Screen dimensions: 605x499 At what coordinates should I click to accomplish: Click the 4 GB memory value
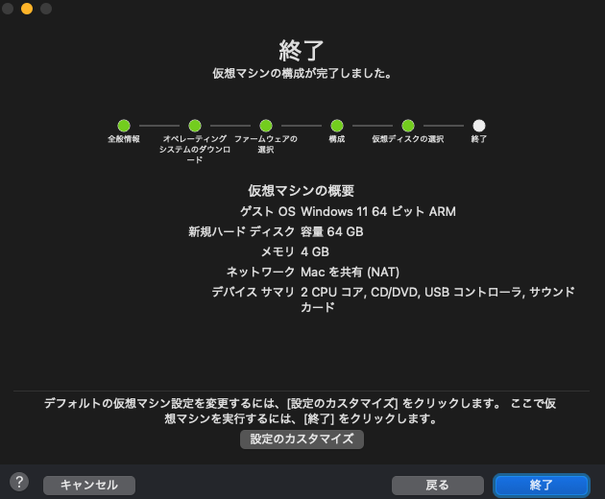[315, 251]
